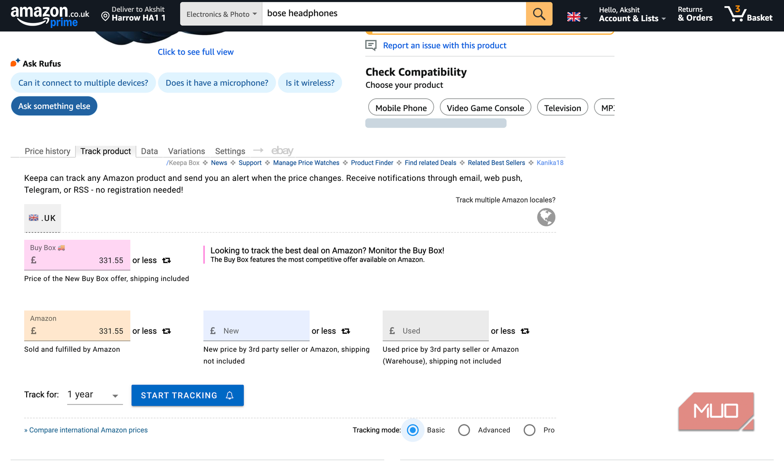Select Basic tracking mode
The width and height of the screenshot is (784, 461).
tap(413, 430)
